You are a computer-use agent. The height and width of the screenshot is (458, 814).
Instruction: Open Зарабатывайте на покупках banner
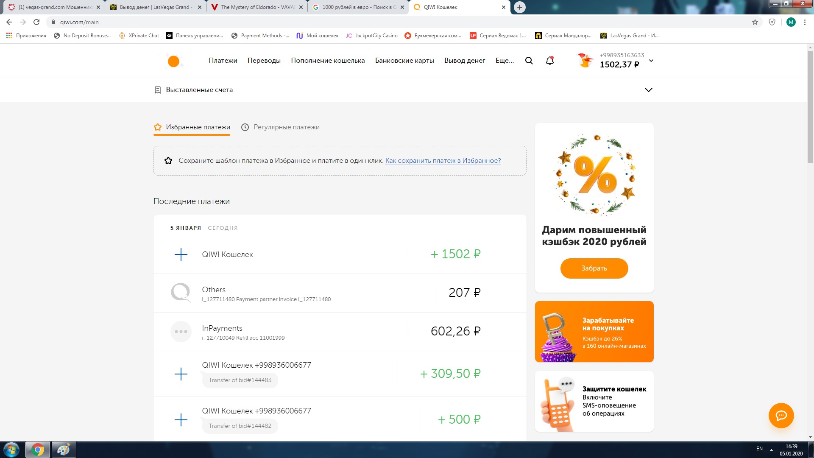tap(594, 332)
